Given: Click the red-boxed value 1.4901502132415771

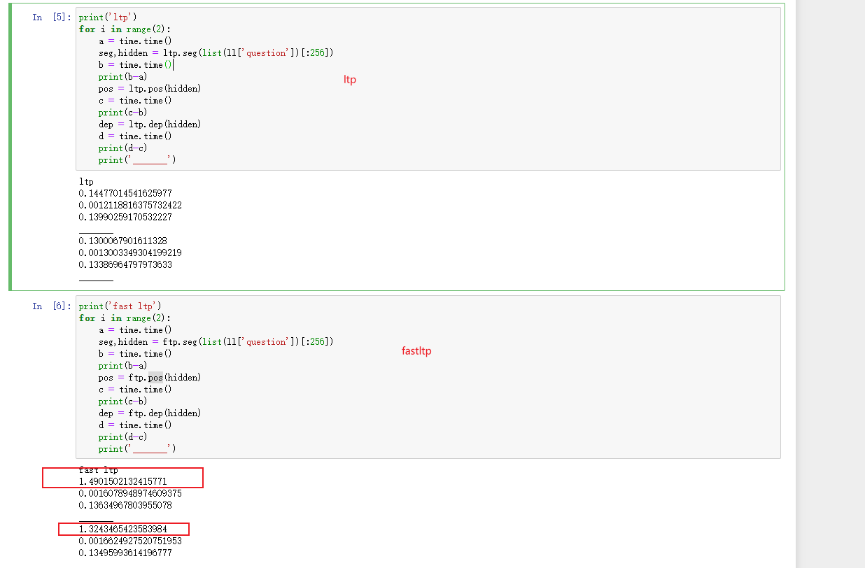Looking at the screenshot, I should click(125, 481).
